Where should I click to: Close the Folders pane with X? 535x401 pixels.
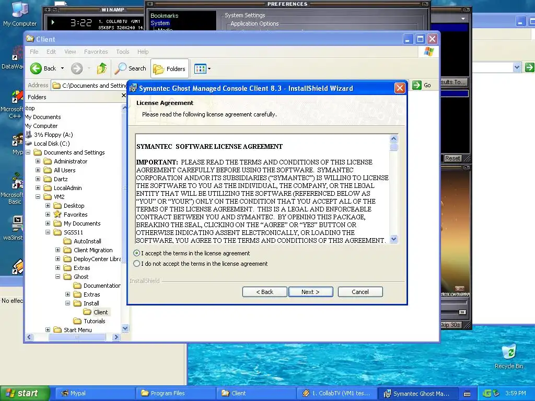tap(123, 96)
